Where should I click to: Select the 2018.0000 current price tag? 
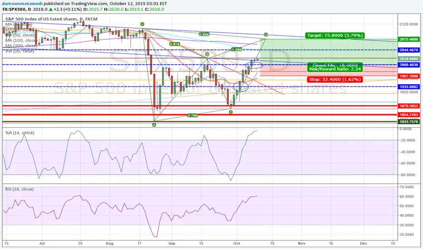(x=408, y=59)
